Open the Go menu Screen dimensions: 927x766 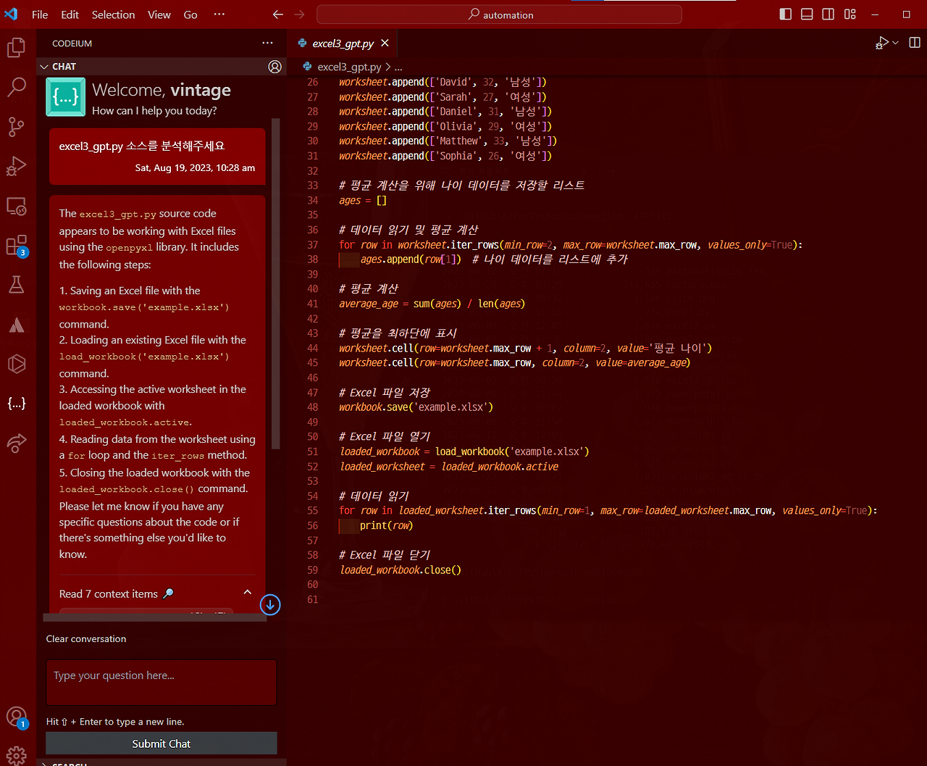(190, 14)
